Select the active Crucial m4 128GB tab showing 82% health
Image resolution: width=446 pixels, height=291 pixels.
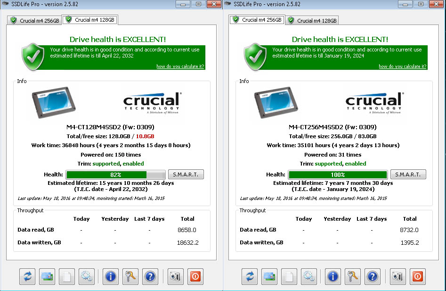tap(90, 20)
